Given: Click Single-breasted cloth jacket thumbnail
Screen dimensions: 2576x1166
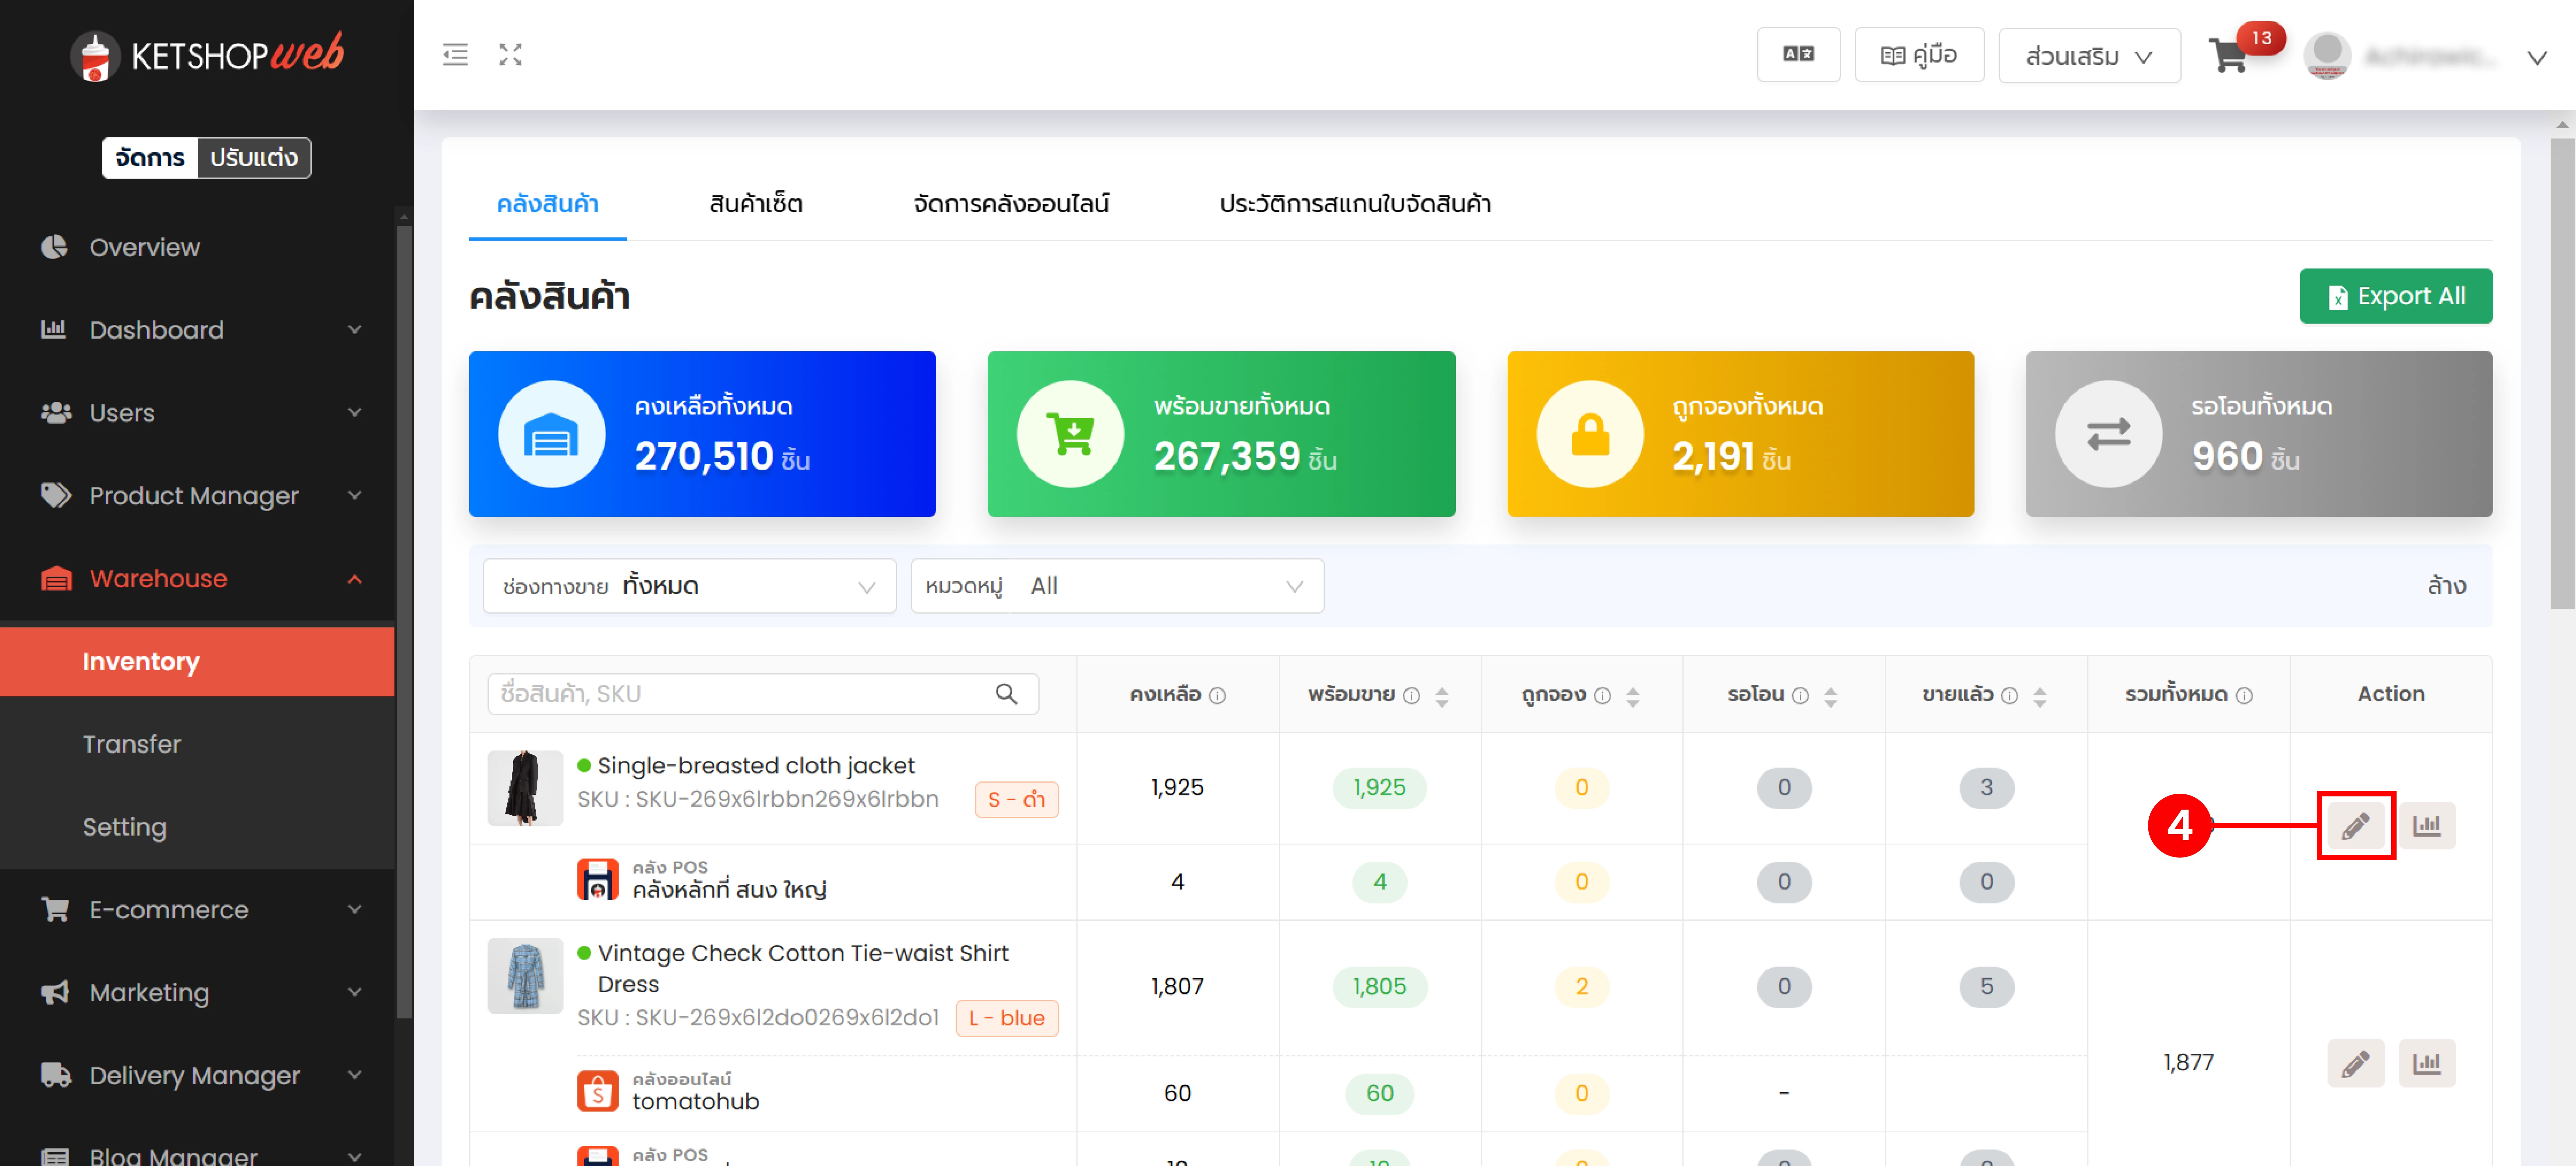Looking at the screenshot, I should 525,788.
